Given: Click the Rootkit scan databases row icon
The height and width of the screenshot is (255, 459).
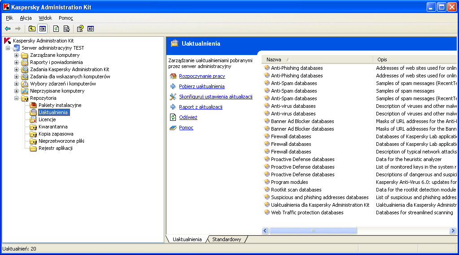Looking at the screenshot, I should pos(267,190).
